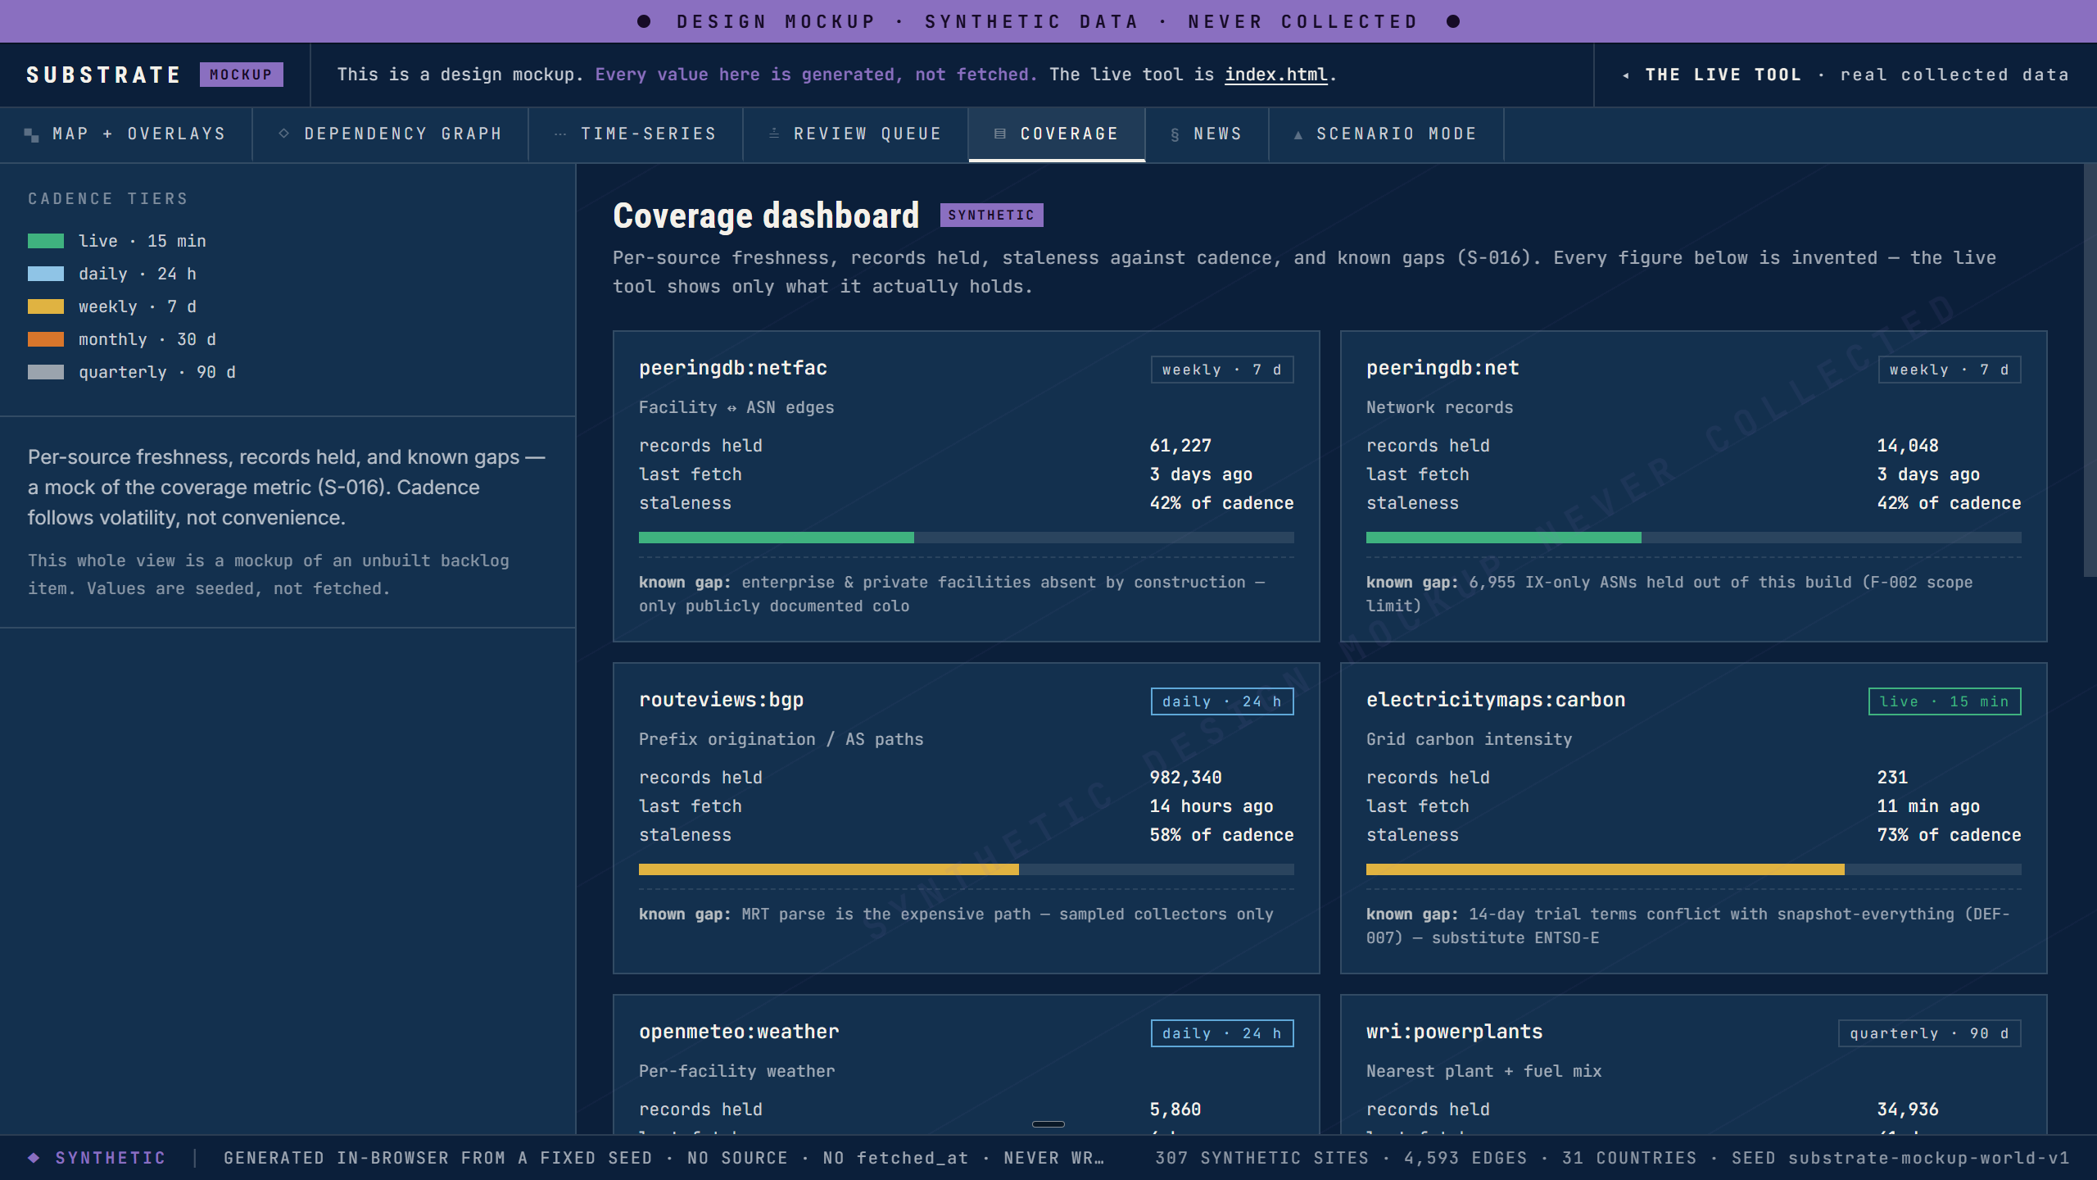The width and height of the screenshot is (2097, 1180).
Task: Click the gray quarterly 90 d swatch
Action: [x=46, y=372]
